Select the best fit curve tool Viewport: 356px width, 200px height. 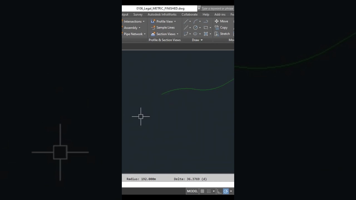pos(186,34)
